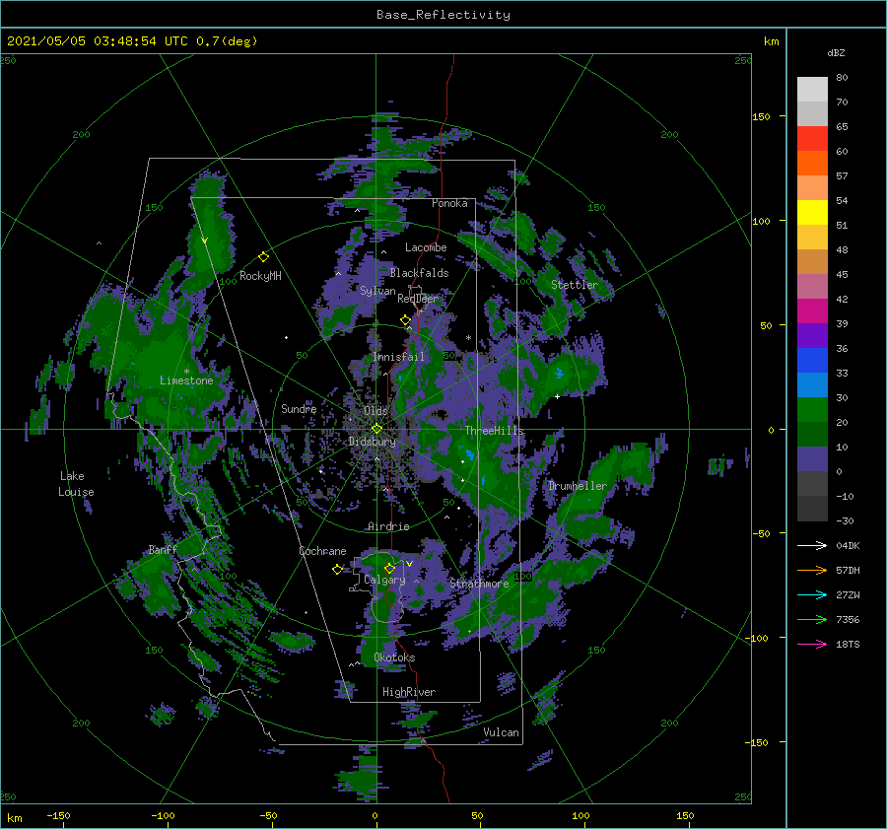Click the Calgary city label
This screenshot has height=829, width=887.
[x=384, y=580]
